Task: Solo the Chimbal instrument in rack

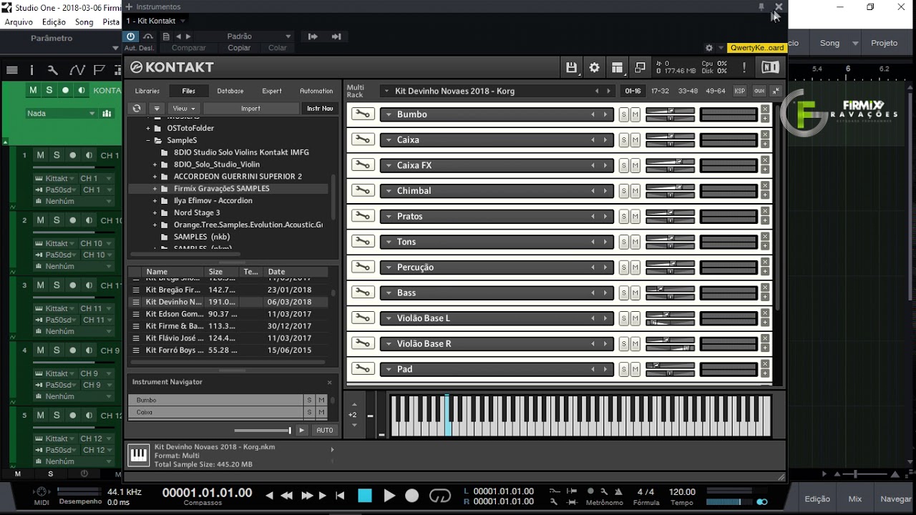Action: [x=624, y=191]
